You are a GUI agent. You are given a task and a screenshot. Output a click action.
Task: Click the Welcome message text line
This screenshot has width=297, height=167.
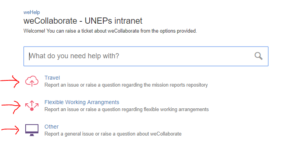tap(110, 31)
